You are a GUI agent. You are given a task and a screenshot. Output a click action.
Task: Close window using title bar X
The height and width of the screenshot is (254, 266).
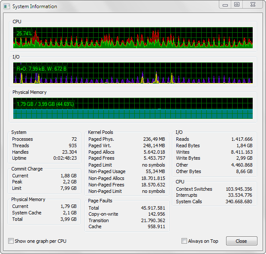coord(253,4)
